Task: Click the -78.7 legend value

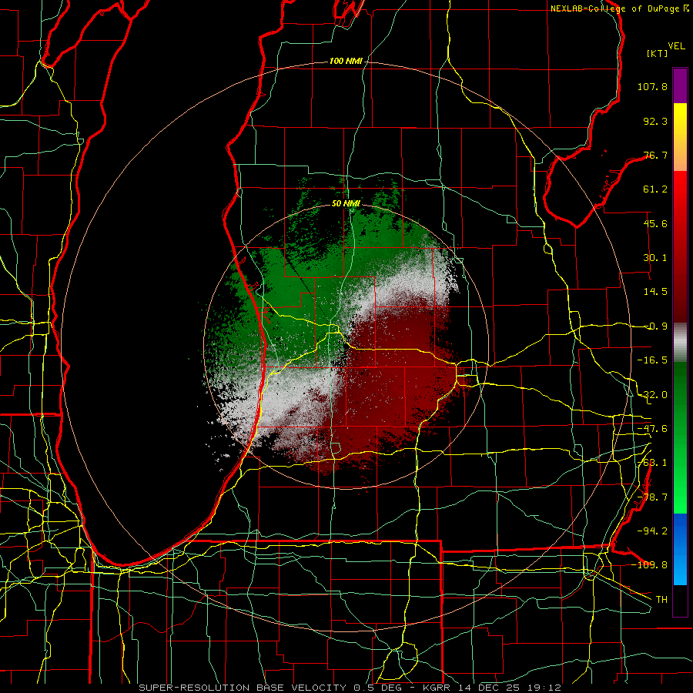Action: (x=652, y=497)
